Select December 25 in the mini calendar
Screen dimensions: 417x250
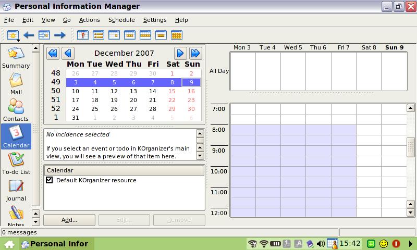pos(95,109)
